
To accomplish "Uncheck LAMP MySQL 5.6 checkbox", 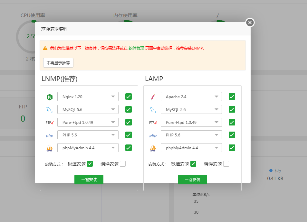I will click(x=232, y=109).
